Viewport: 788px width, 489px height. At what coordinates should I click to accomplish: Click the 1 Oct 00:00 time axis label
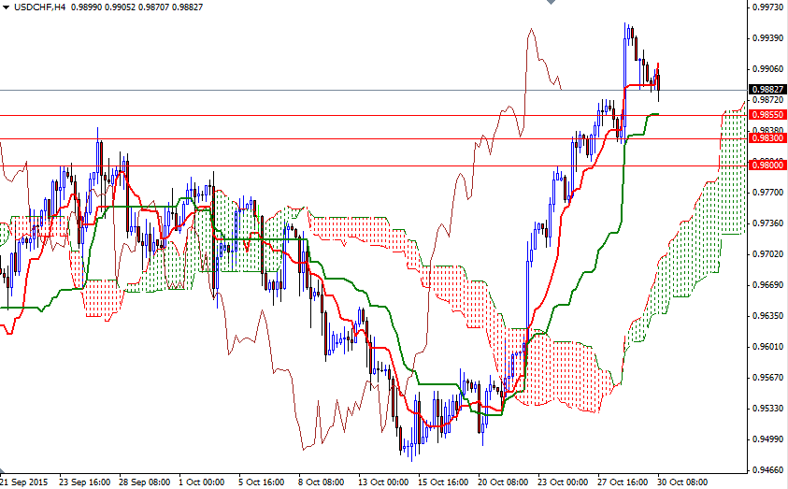[202, 482]
